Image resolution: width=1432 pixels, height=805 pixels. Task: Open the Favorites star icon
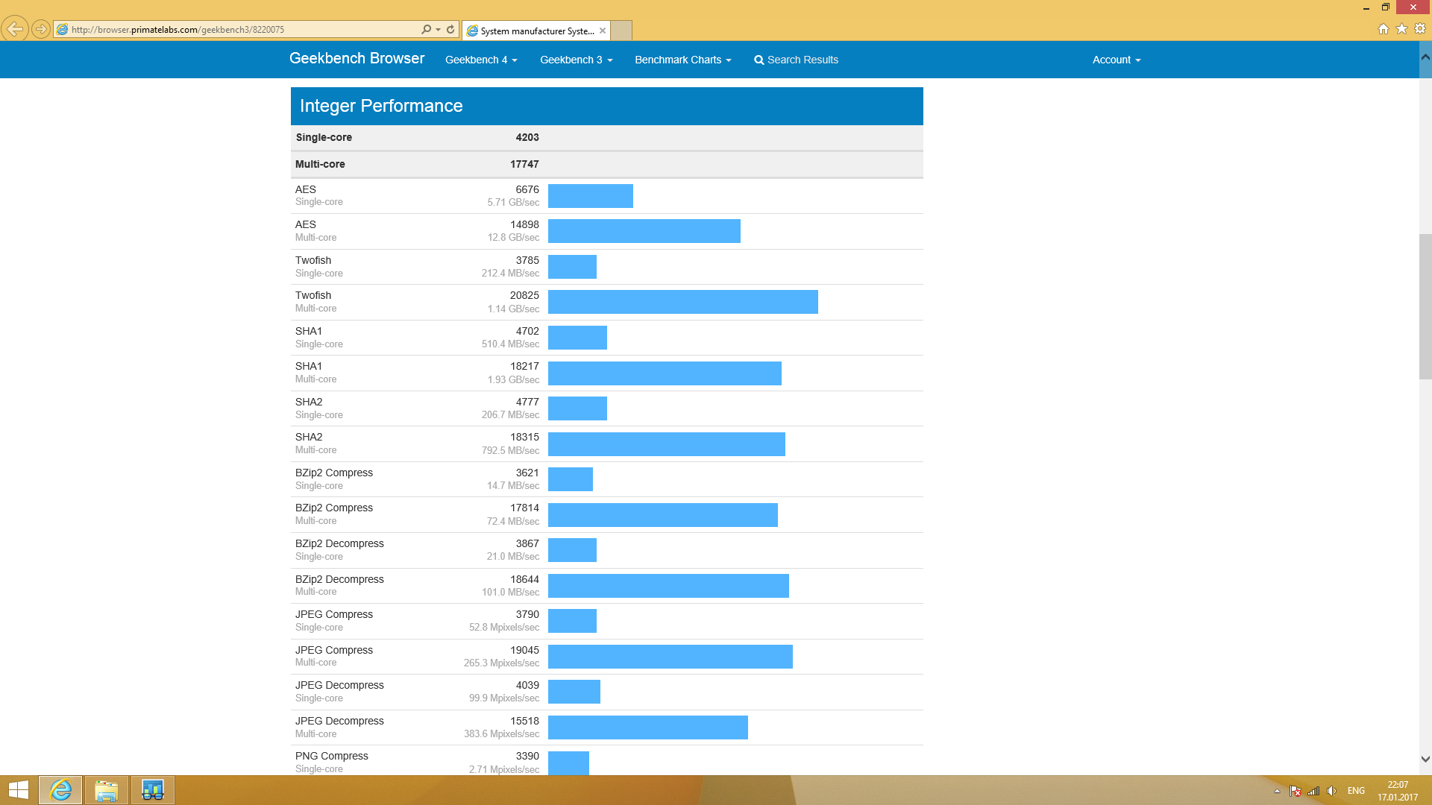click(x=1401, y=29)
